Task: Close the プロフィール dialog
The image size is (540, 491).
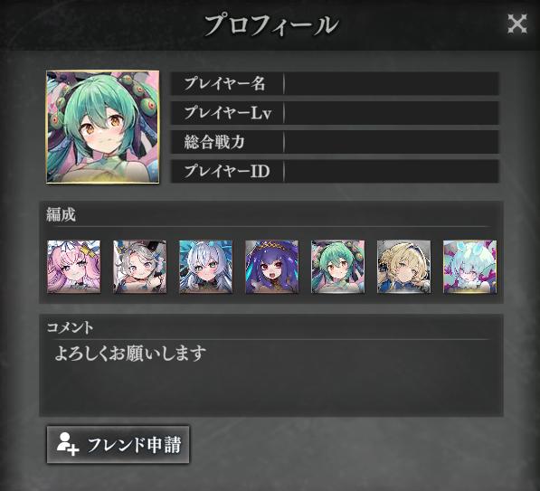Action: [517, 24]
